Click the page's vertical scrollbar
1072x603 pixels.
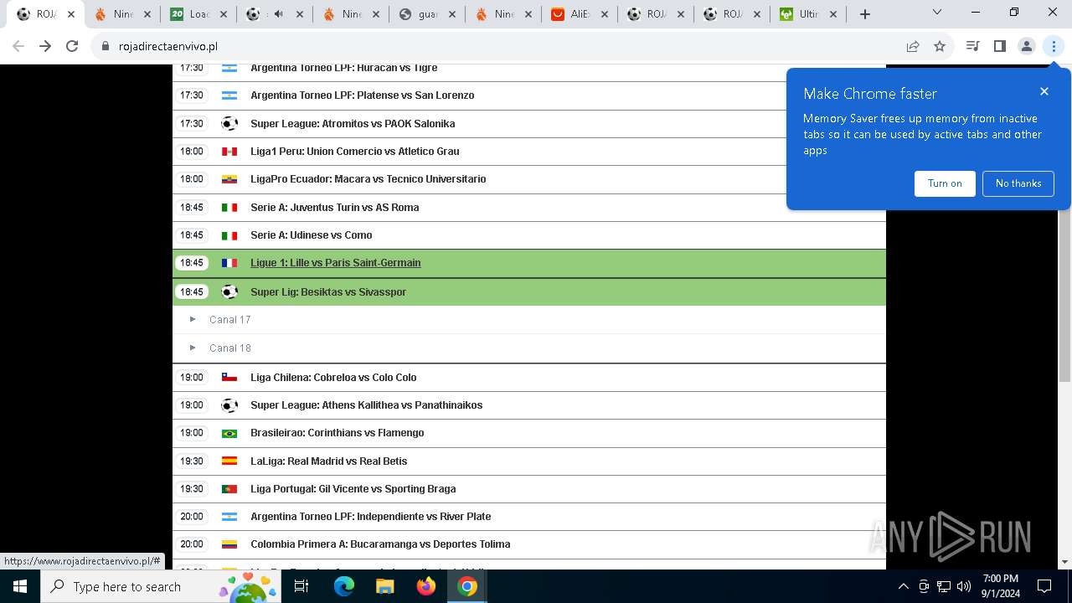[1064, 226]
